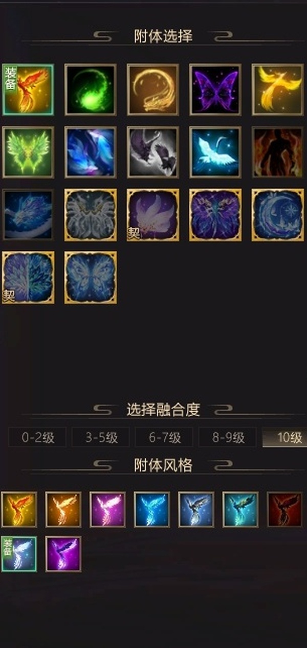Apply the dark red phoenix style
Image resolution: width=307 pixels, height=648 pixels.
point(285,509)
